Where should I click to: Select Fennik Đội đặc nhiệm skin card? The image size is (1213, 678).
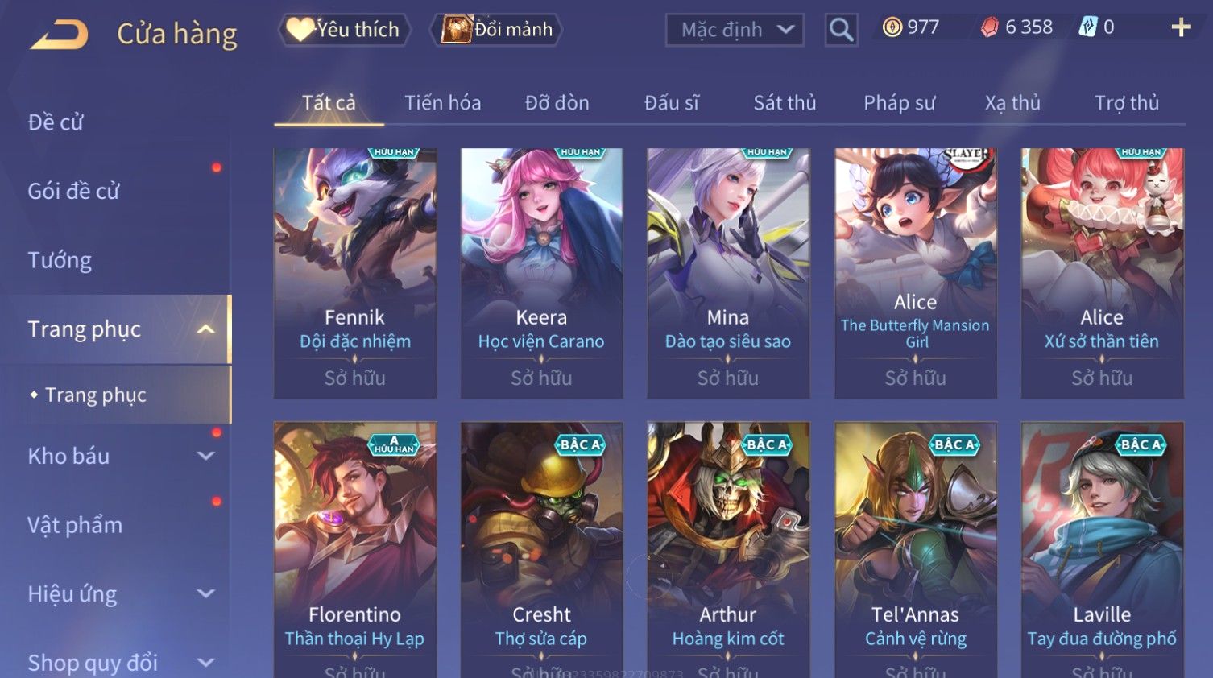pyautogui.click(x=354, y=273)
